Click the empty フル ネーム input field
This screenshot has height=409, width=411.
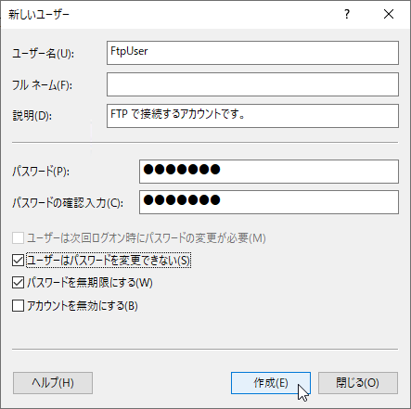pyautogui.click(x=252, y=84)
